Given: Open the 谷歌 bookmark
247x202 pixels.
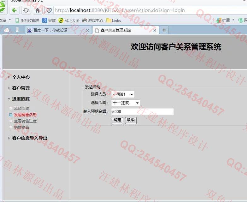Looking at the screenshot, I should click(x=49, y=21).
